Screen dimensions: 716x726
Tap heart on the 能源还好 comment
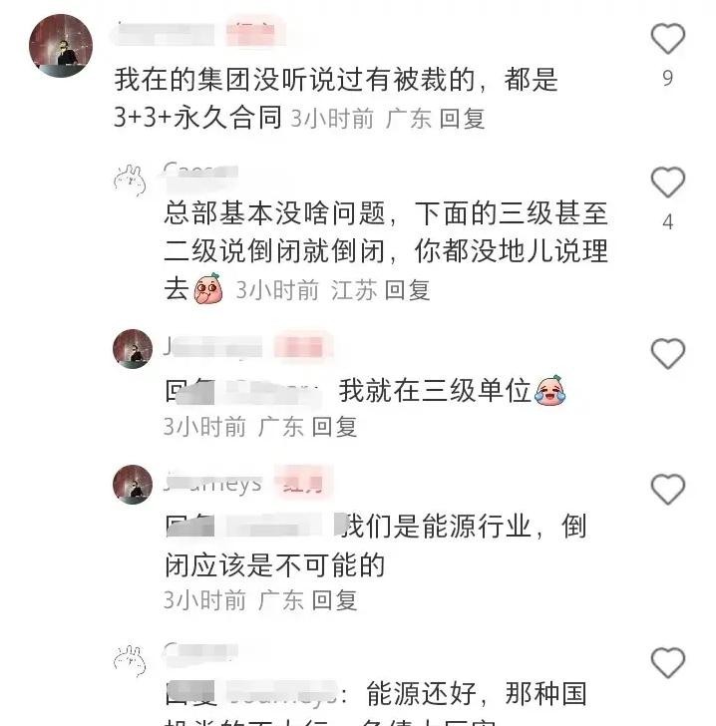(668, 663)
